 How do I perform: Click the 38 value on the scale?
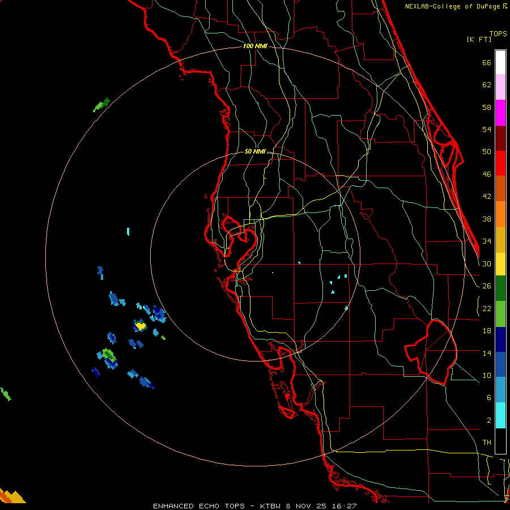(x=487, y=219)
